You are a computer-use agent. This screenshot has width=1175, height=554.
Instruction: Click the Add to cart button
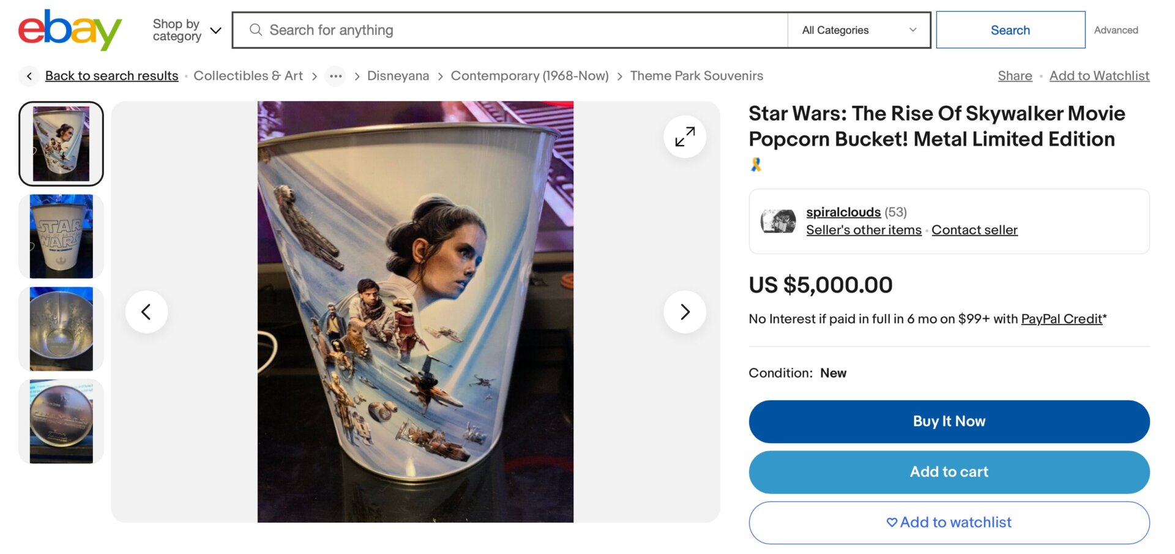pos(949,472)
